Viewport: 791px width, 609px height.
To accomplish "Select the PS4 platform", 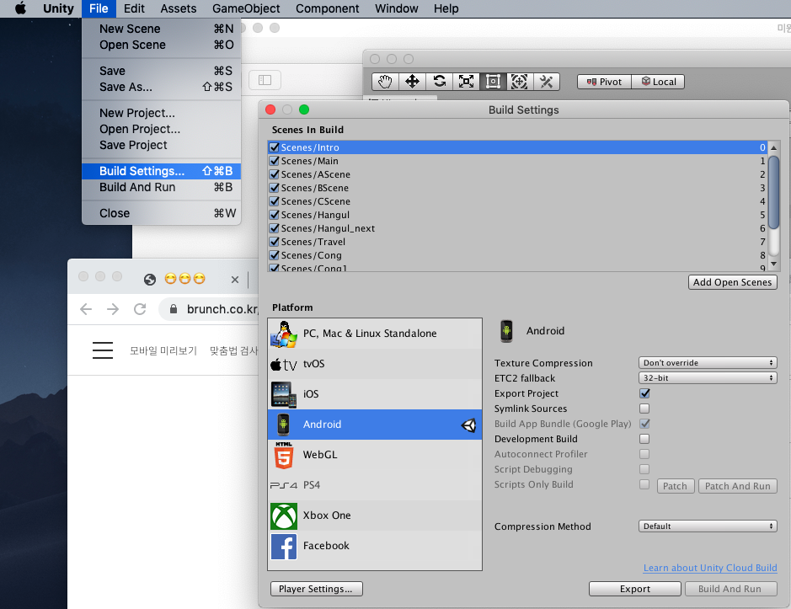I will [x=375, y=485].
